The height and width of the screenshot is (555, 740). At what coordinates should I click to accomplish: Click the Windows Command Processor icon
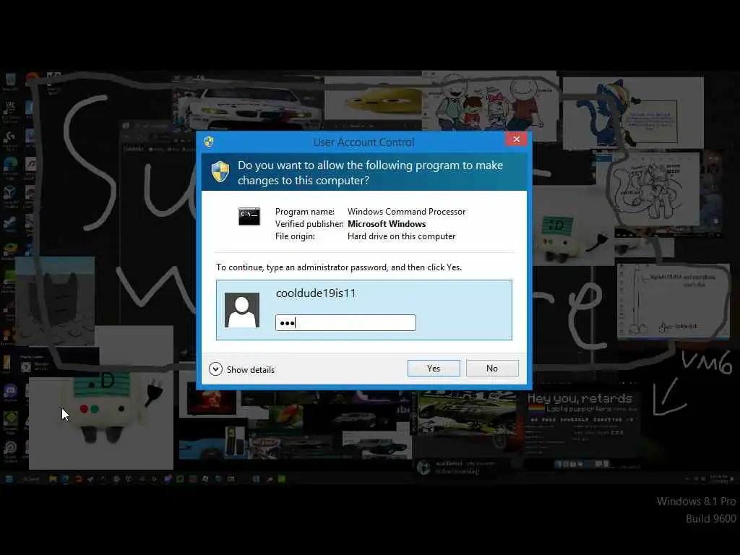pos(249,216)
